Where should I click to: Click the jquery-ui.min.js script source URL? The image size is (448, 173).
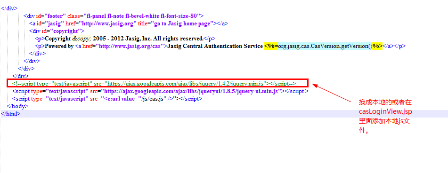click(x=191, y=91)
